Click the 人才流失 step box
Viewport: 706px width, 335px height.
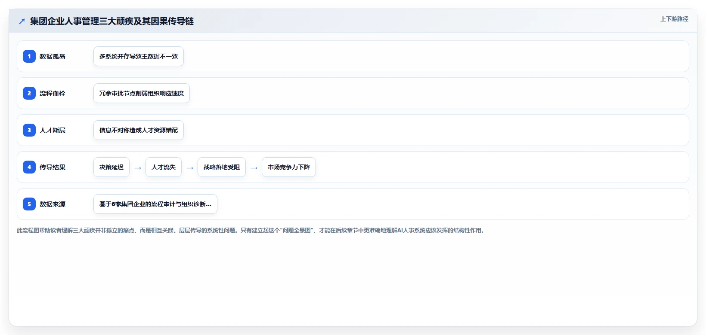coord(164,167)
